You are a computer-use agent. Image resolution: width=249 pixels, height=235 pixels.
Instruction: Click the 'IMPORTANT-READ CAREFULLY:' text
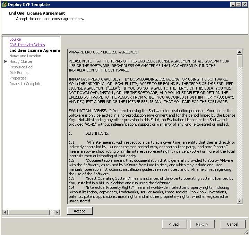95,79
